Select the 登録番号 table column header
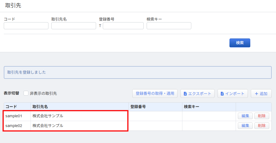Viewport: 276px width, 143px height. coord(138,107)
